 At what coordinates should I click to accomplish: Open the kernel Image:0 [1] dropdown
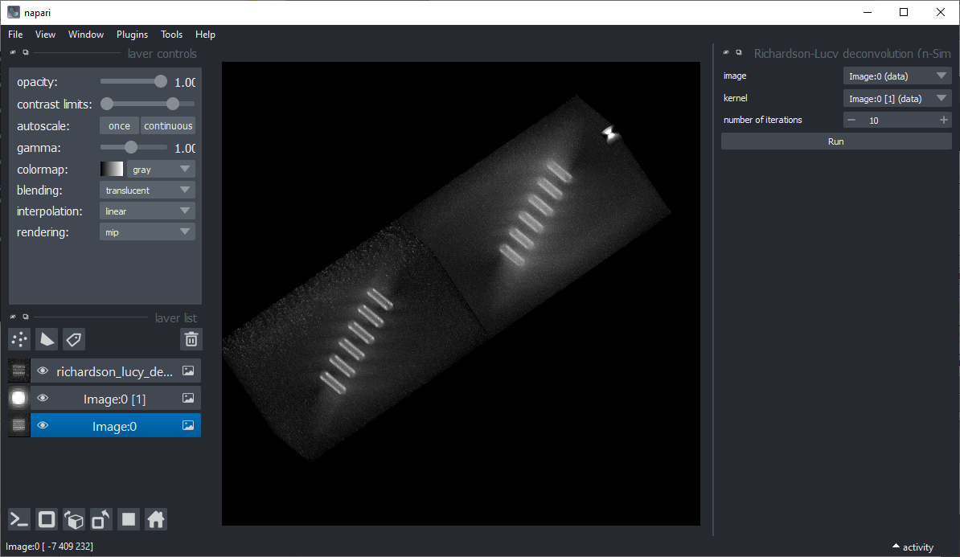tap(897, 99)
